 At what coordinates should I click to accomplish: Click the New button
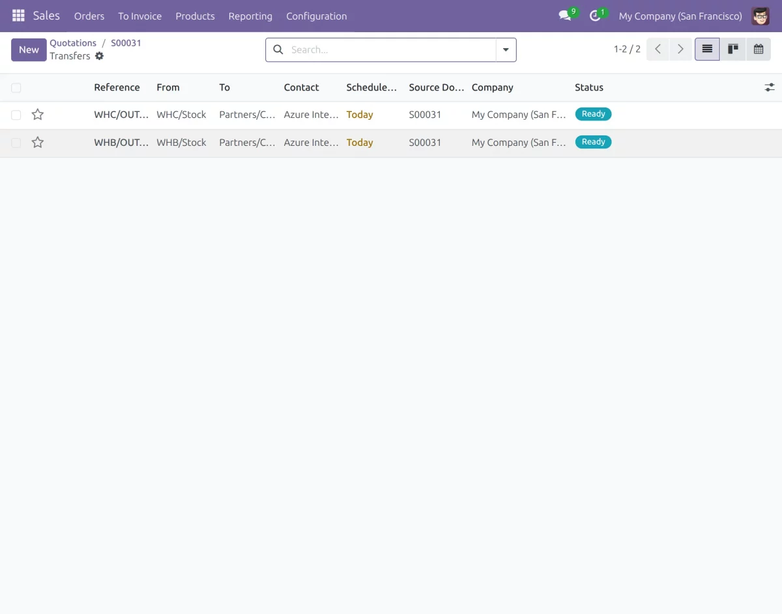pyautogui.click(x=29, y=49)
